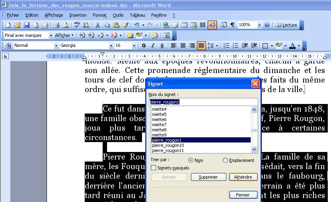Click the highlight color swatch button
331x202 pixels.
[x=278, y=46]
